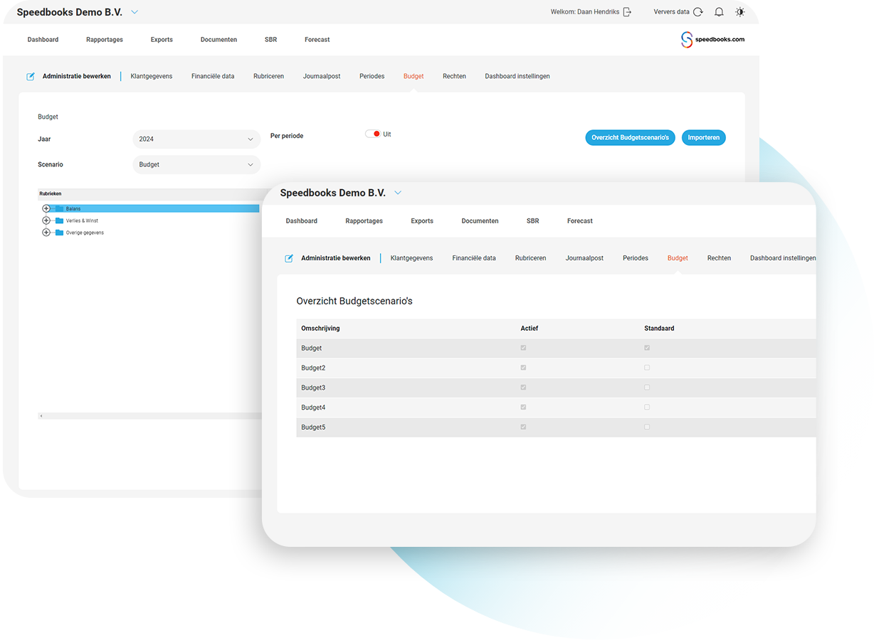
Task: Click the Actief column header
Action: 530,329
